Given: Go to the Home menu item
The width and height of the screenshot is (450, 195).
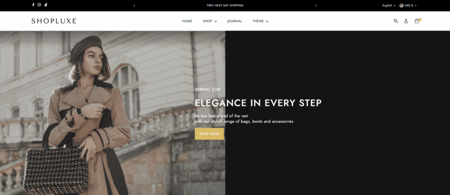Looking at the screenshot, I should click(187, 21).
